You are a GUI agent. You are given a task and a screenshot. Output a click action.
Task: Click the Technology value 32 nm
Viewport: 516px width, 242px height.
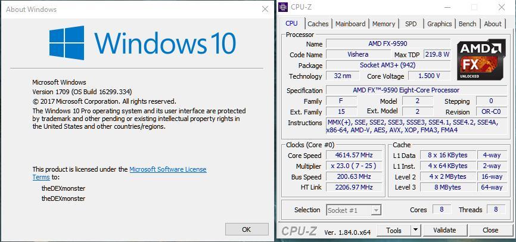pos(342,76)
